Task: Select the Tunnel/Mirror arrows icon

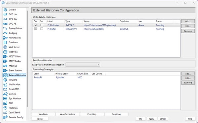Action: 5,29
